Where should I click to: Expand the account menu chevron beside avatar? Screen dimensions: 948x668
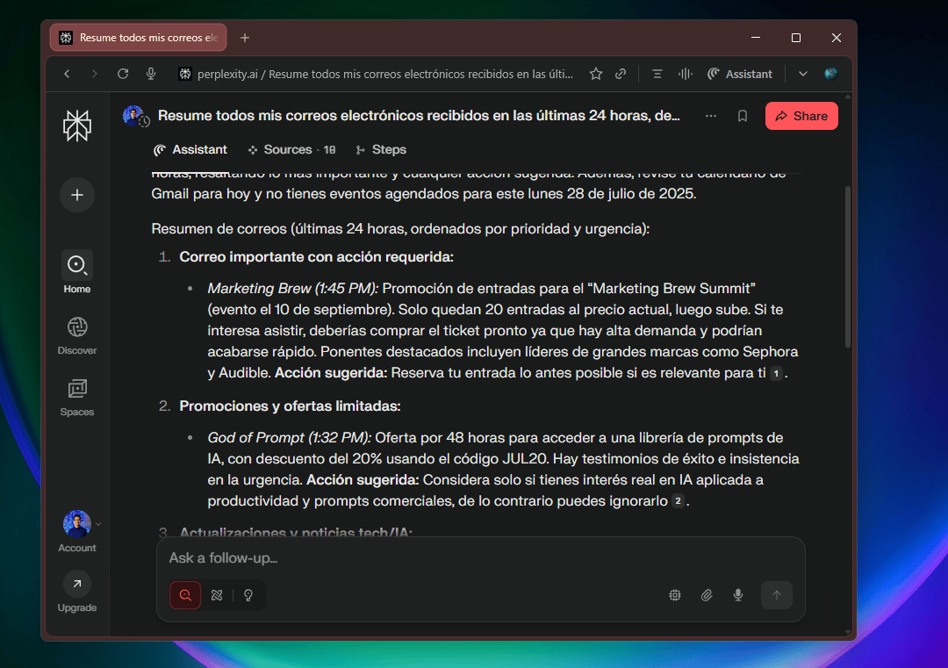[x=98, y=524]
